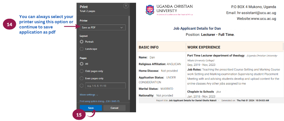Cancel the print dialog
The height and width of the screenshot is (121, 284).
[x=114, y=108]
